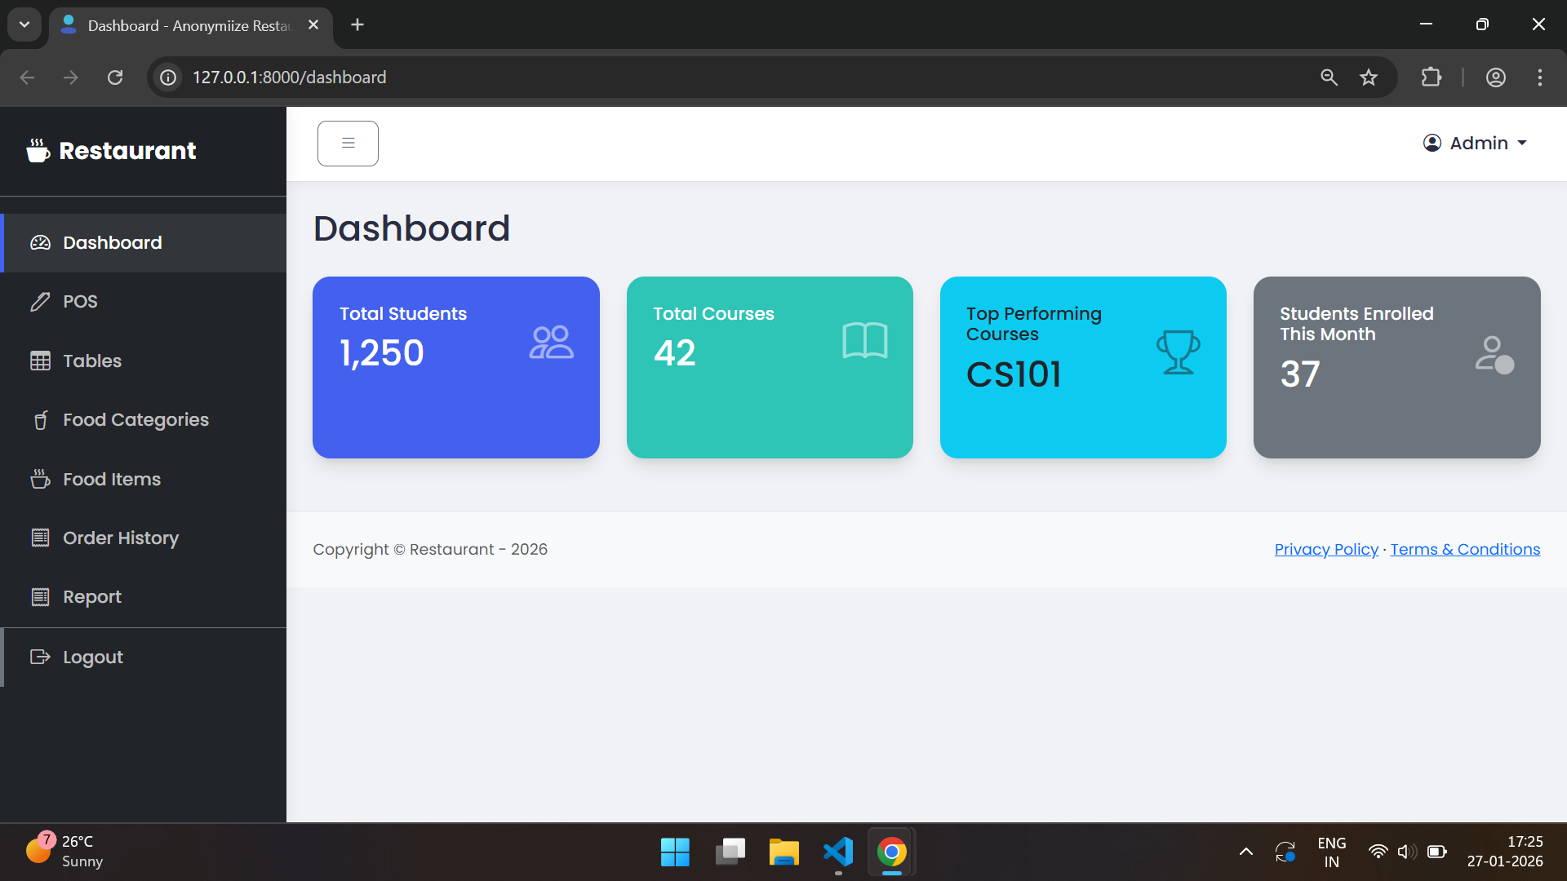Image resolution: width=1567 pixels, height=881 pixels.
Task: Click the Logout arrow icon
Action: 40,657
